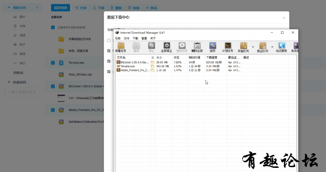Viewport: 326px width, 172px height.
Task: Click the 就是加速 blue button
Action: pyautogui.click(x=61, y=8)
